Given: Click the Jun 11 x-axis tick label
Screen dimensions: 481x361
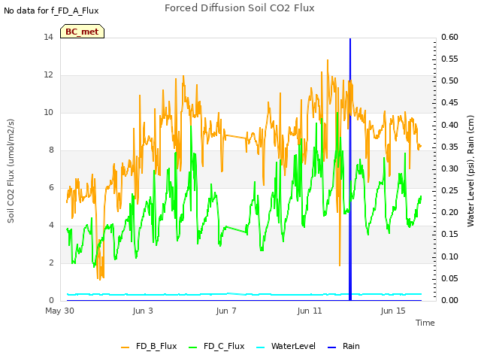Looking at the screenshot, I should [310, 311].
